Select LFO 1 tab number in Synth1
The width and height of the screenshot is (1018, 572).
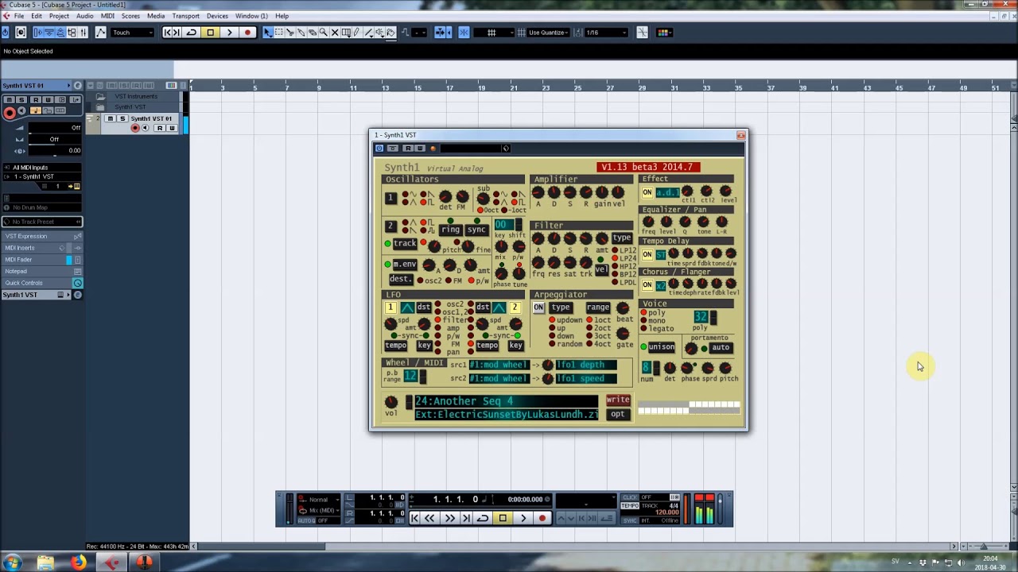point(390,307)
